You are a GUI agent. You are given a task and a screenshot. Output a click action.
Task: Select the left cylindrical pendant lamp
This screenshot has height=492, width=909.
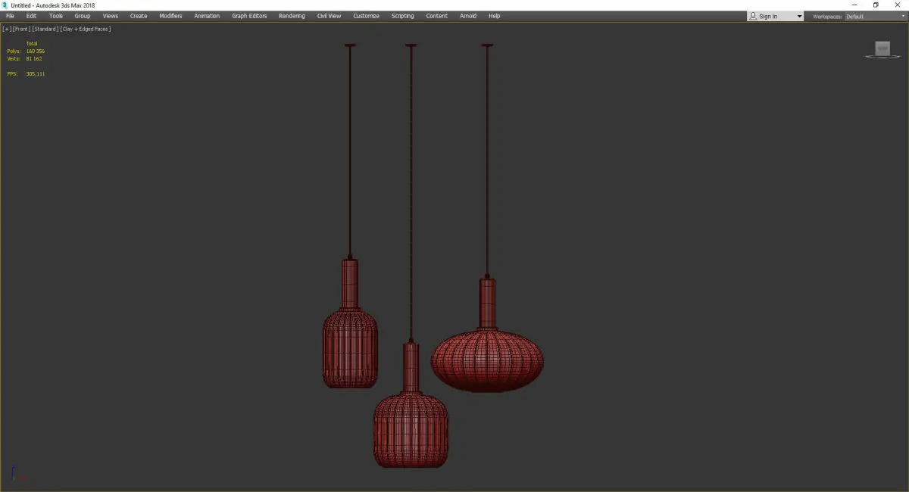(350, 348)
